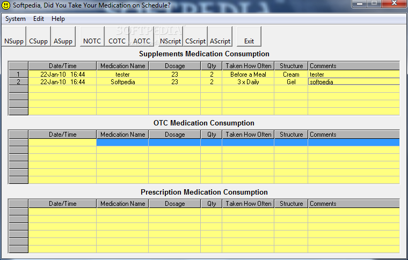Minimize the medication schedule window
The width and height of the screenshot is (408, 260).
360,4
